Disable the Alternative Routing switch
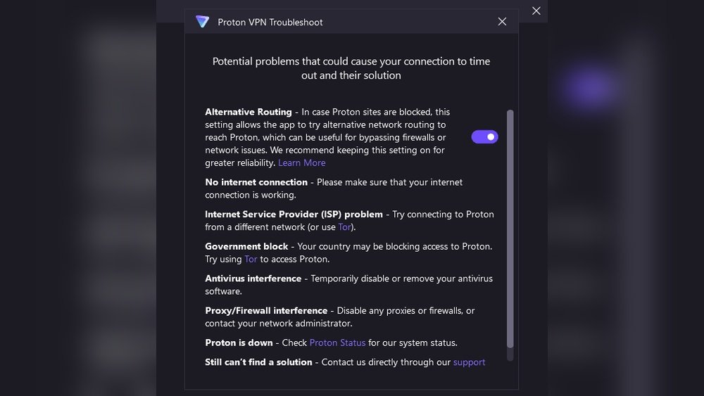The width and height of the screenshot is (704, 396). click(484, 137)
